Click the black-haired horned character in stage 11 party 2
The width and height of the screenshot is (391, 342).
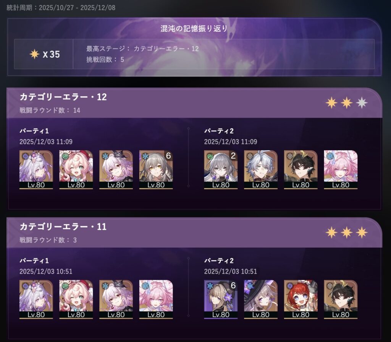coord(340,299)
